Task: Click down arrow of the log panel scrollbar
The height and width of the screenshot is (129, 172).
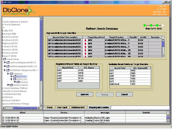Action: click(168, 121)
